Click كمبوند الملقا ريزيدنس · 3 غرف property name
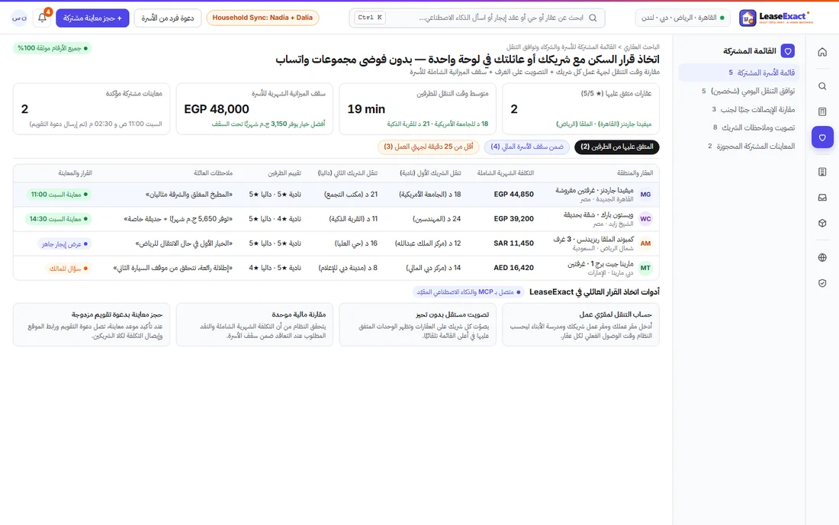 593,240
